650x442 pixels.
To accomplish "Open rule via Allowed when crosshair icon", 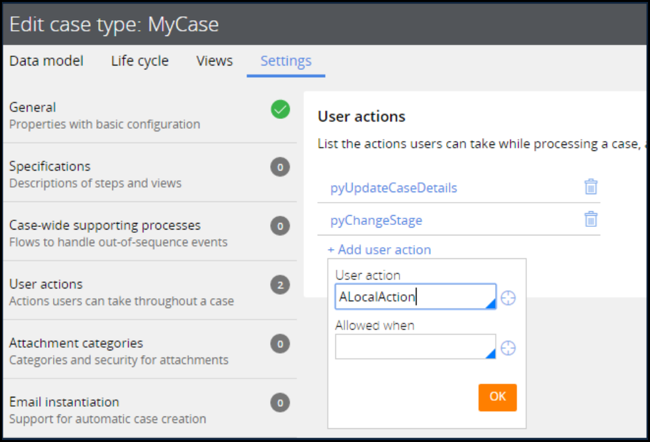I will (x=508, y=348).
